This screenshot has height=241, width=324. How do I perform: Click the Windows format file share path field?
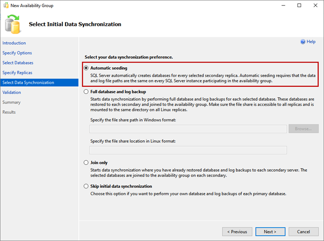[x=188, y=129]
